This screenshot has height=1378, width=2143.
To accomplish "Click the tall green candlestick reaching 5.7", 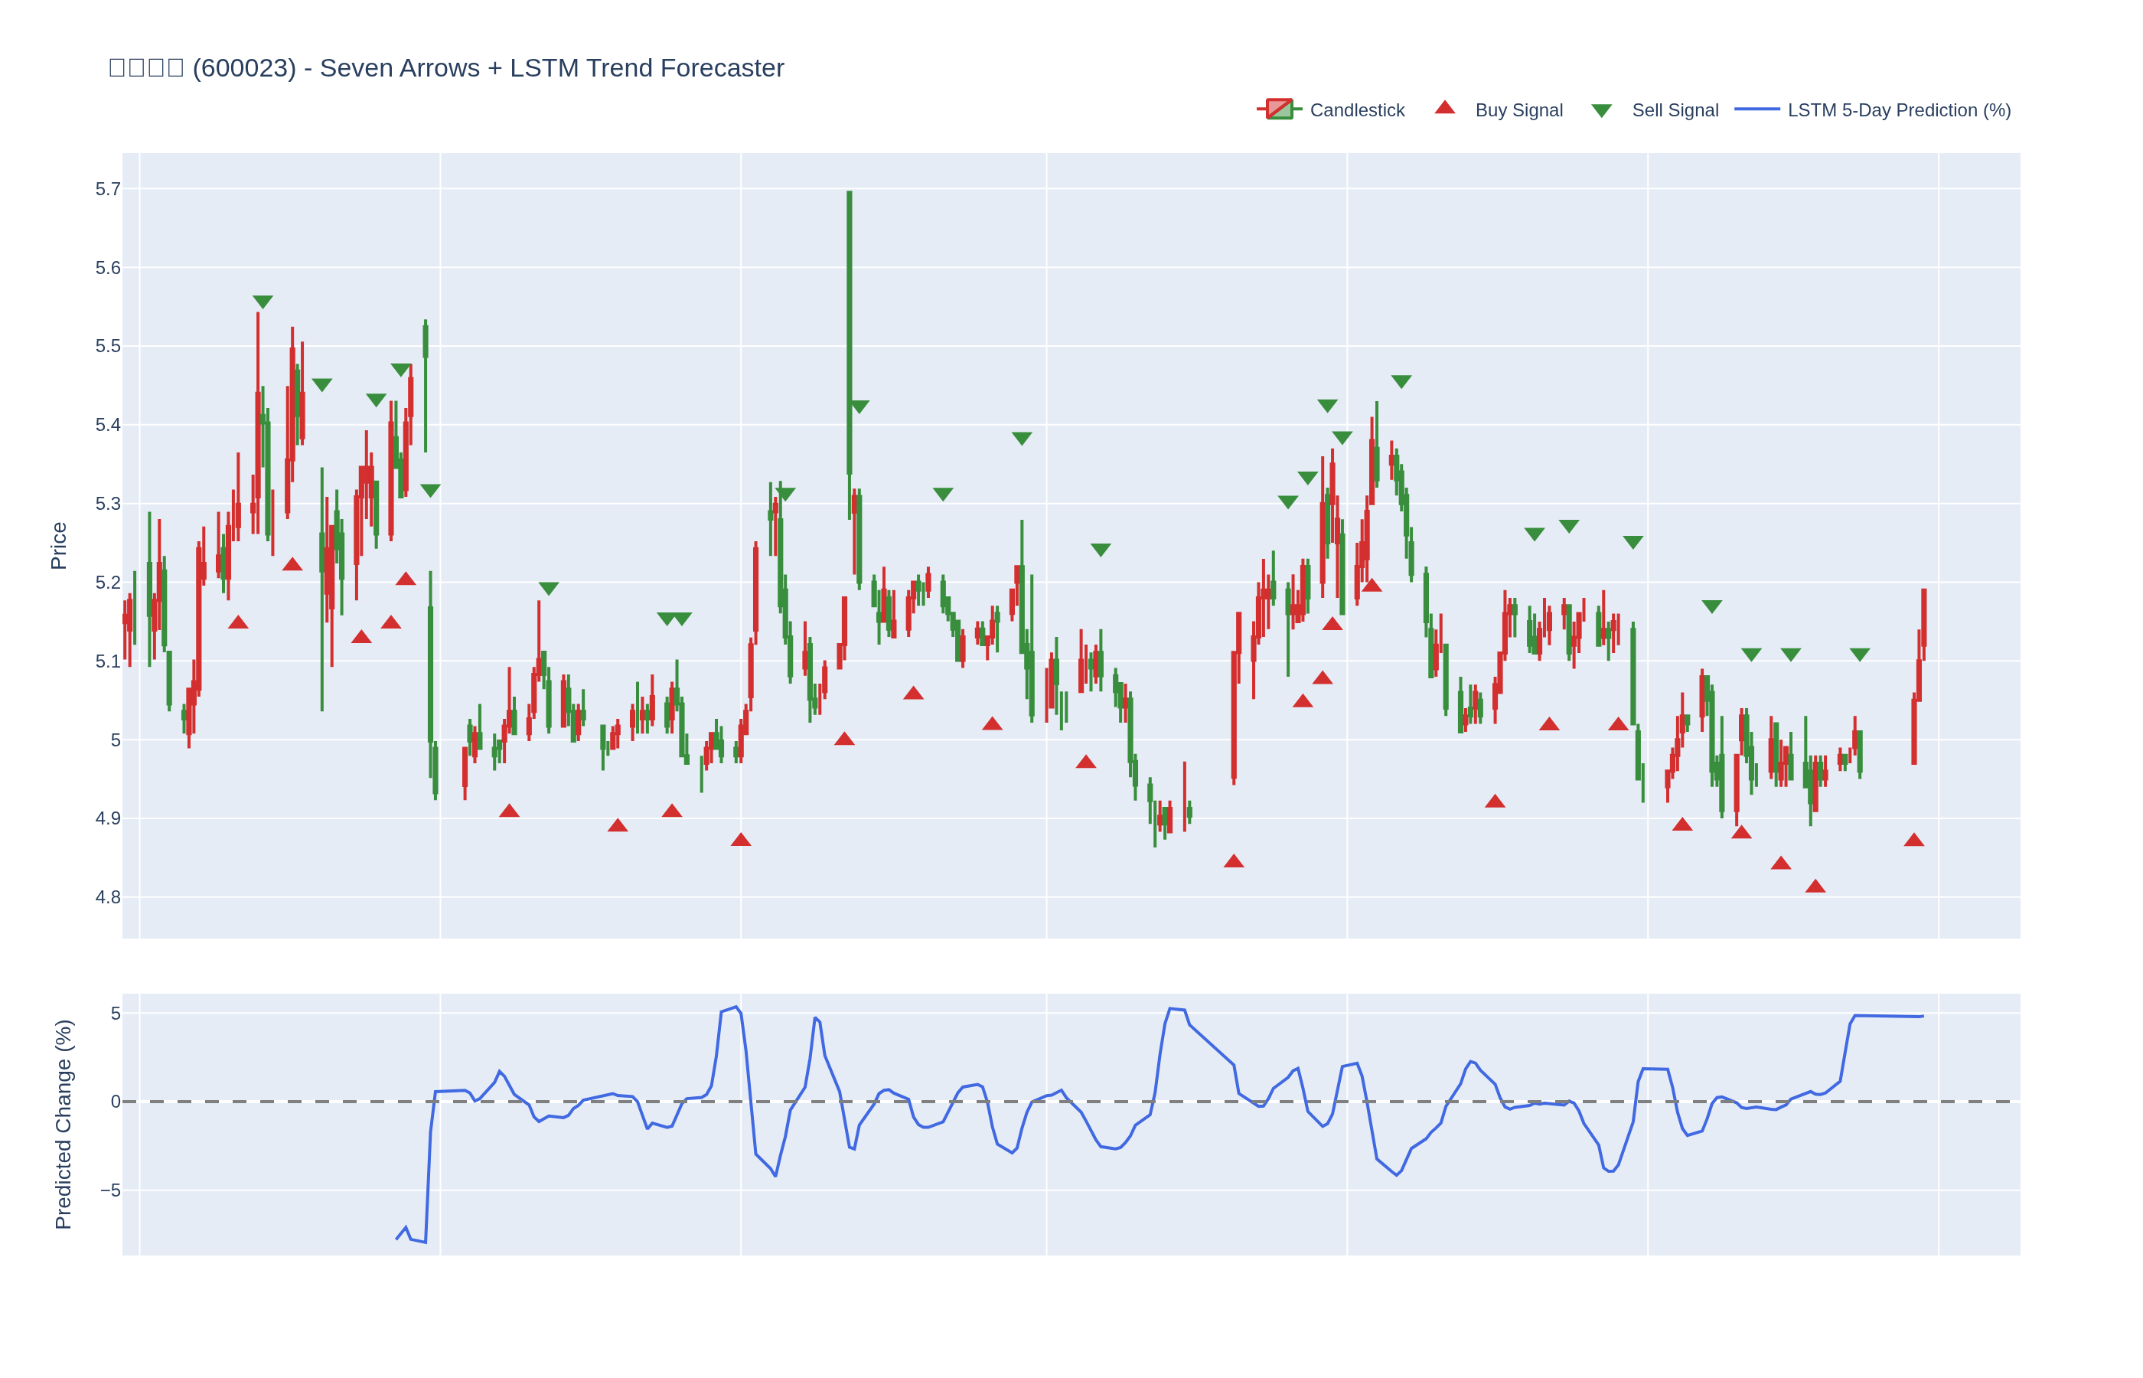I will click(850, 331).
